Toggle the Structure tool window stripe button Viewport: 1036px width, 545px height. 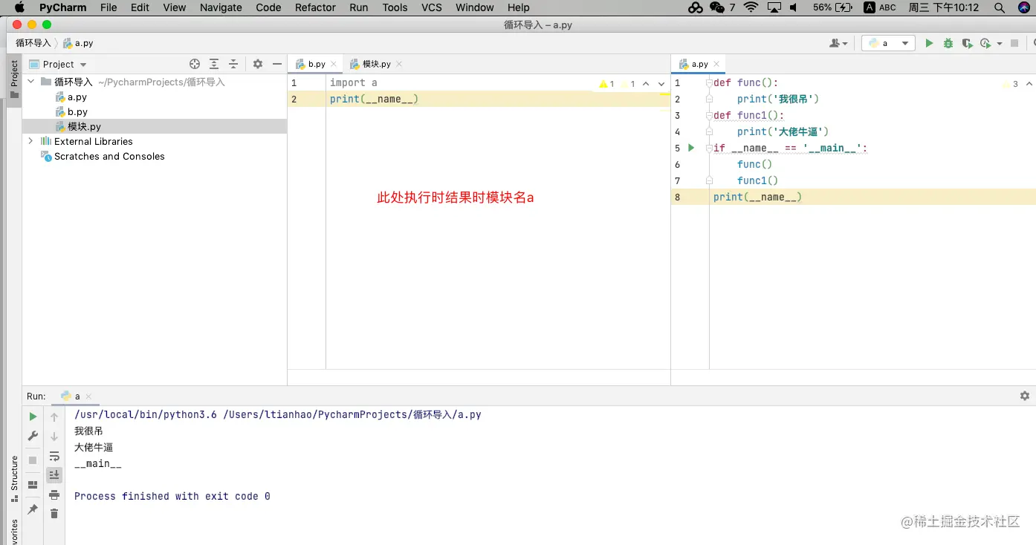pyautogui.click(x=14, y=477)
